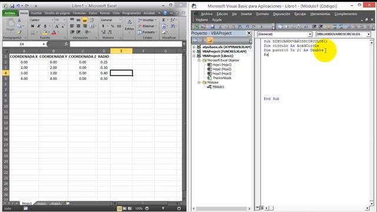Toggle underline (S) formatting in Excel
The width and height of the screenshot is (377, 212).
tap(45, 26)
